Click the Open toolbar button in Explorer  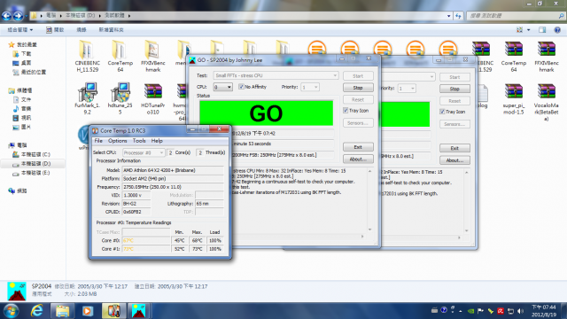(55, 30)
